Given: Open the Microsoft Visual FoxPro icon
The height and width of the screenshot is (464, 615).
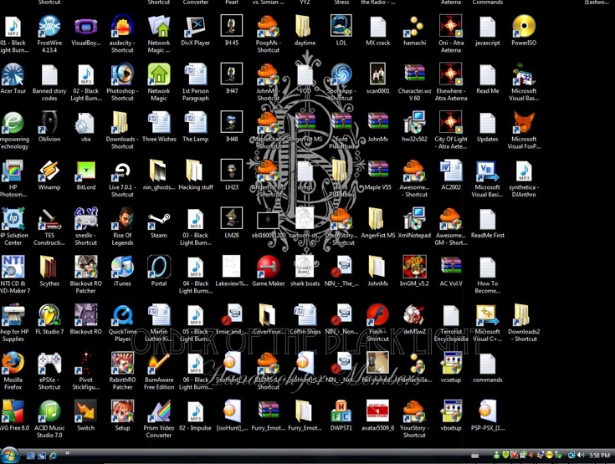Looking at the screenshot, I should point(524,123).
